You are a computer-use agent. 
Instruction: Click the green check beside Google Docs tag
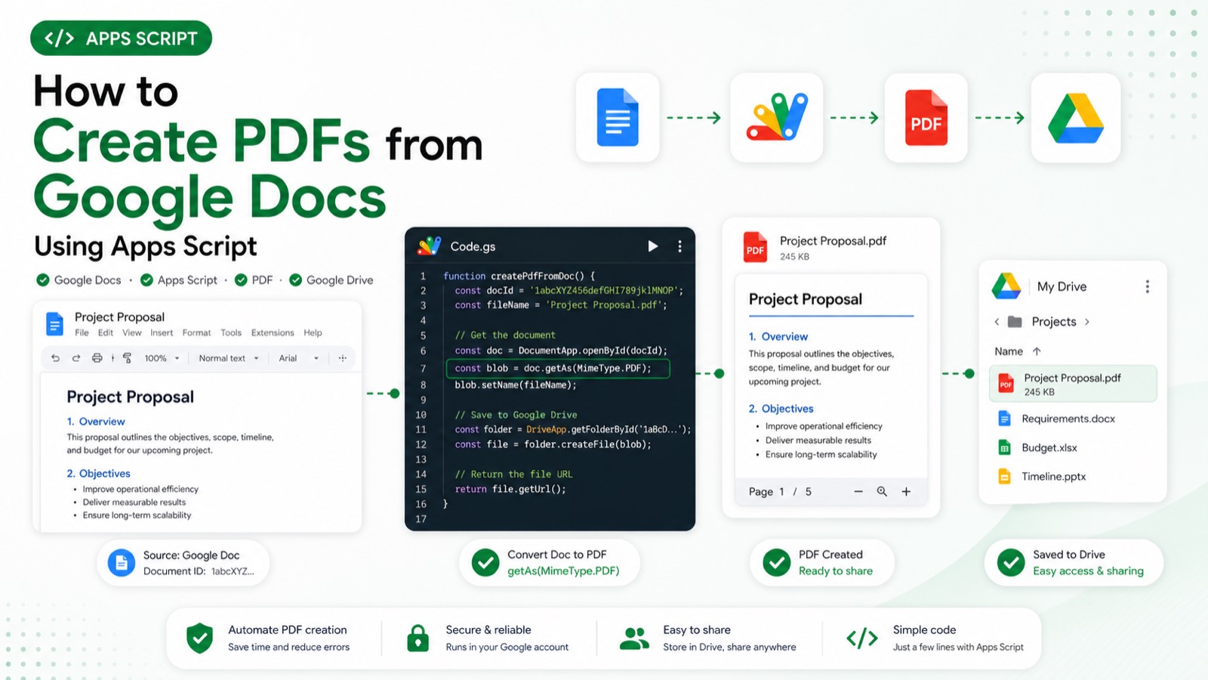click(43, 280)
